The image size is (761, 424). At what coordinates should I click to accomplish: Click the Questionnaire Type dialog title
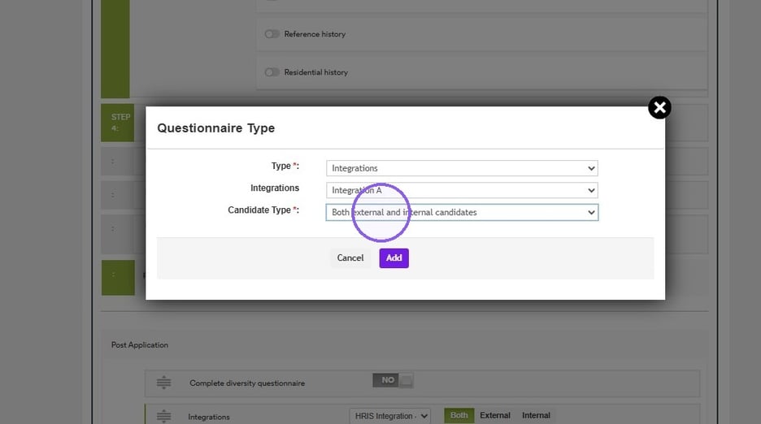tap(216, 128)
